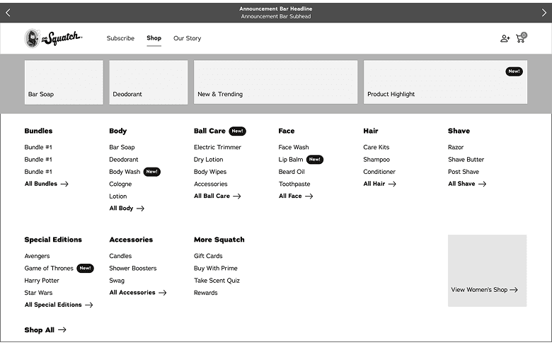Go to All Face link

pyautogui.click(x=296, y=196)
